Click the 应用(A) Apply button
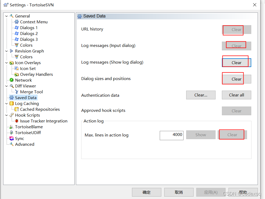The height and width of the screenshot is (199, 265). tap(211, 192)
